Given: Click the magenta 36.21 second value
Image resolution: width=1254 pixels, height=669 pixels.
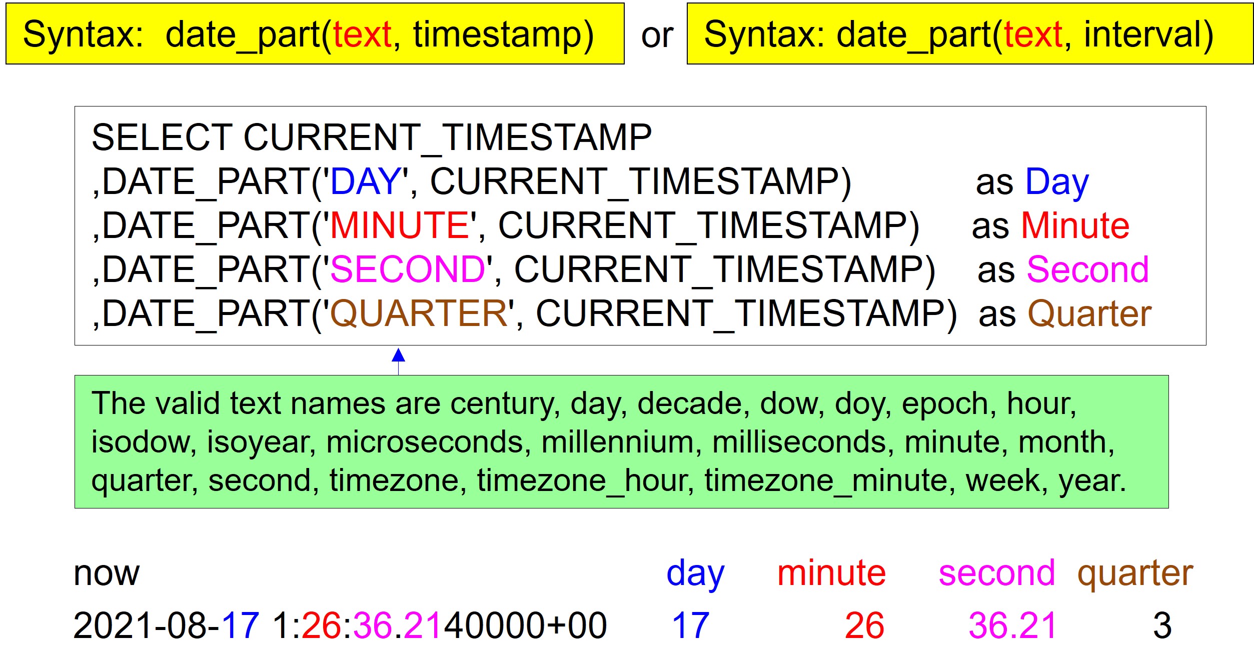Looking at the screenshot, I should 1012,625.
